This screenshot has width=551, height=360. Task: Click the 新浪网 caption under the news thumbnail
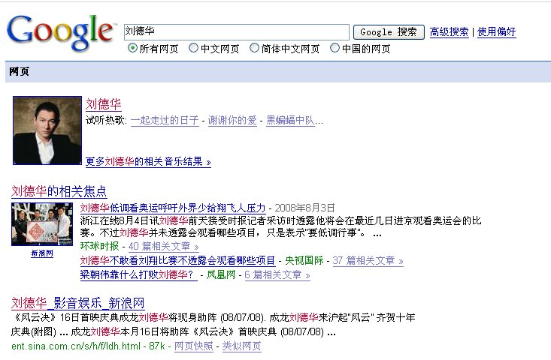point(42,253)
